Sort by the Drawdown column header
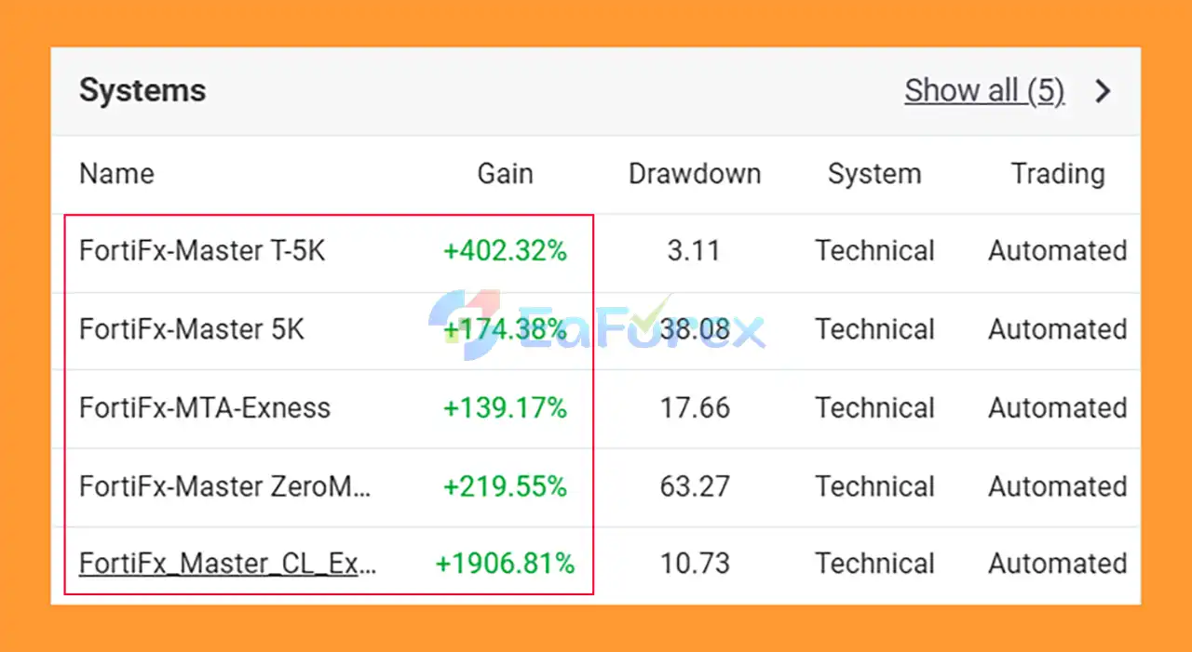This screenshot has width=1192, height=652. point(694,174)
